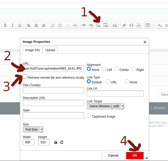
Task: Switch to the Image Info tab
Action: pyautogui.click(x=32, y=50)
